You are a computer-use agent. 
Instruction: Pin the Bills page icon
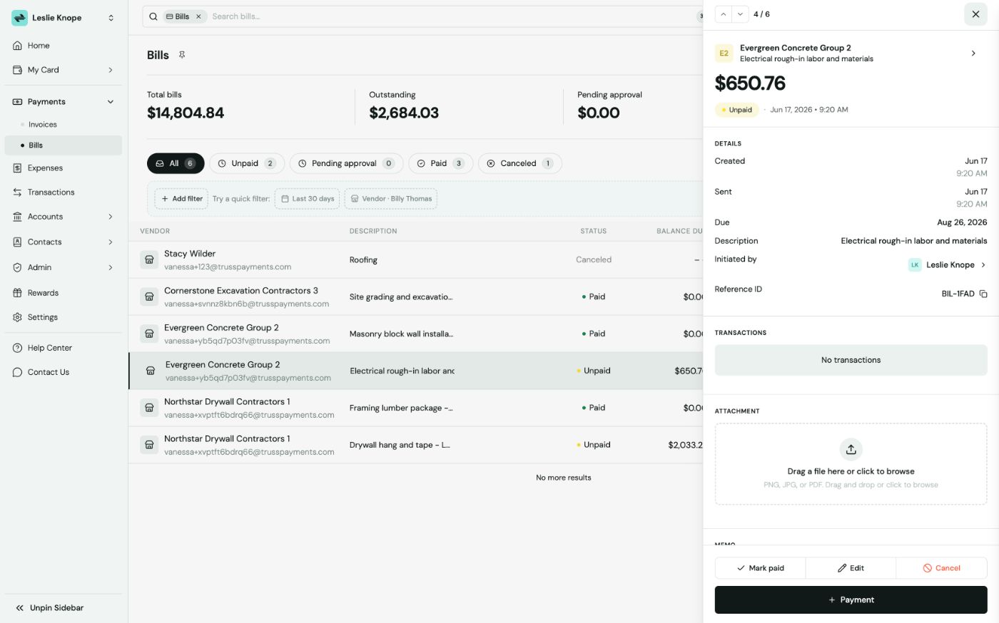coord(182,55)
